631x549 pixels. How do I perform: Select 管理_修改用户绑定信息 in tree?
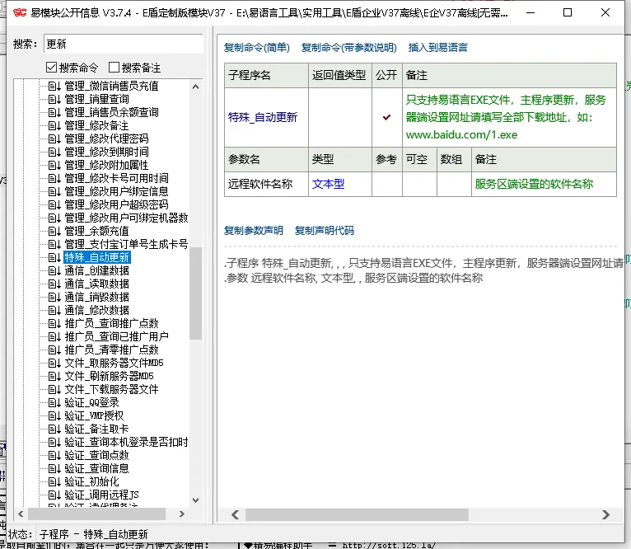click(x=117, y=191)
